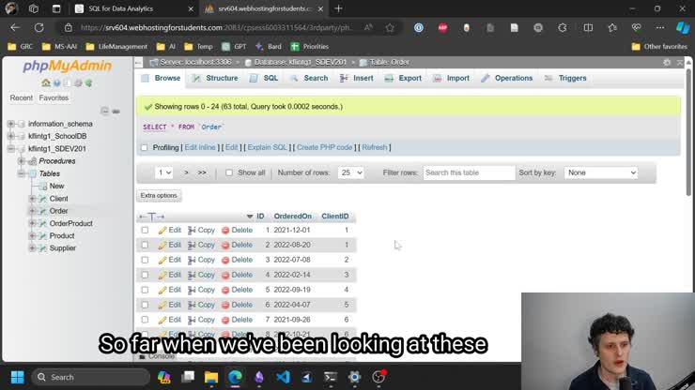Click the red Delete icon for row 3
This screenshot has height=390, width=695.
[x=225, y=261]
